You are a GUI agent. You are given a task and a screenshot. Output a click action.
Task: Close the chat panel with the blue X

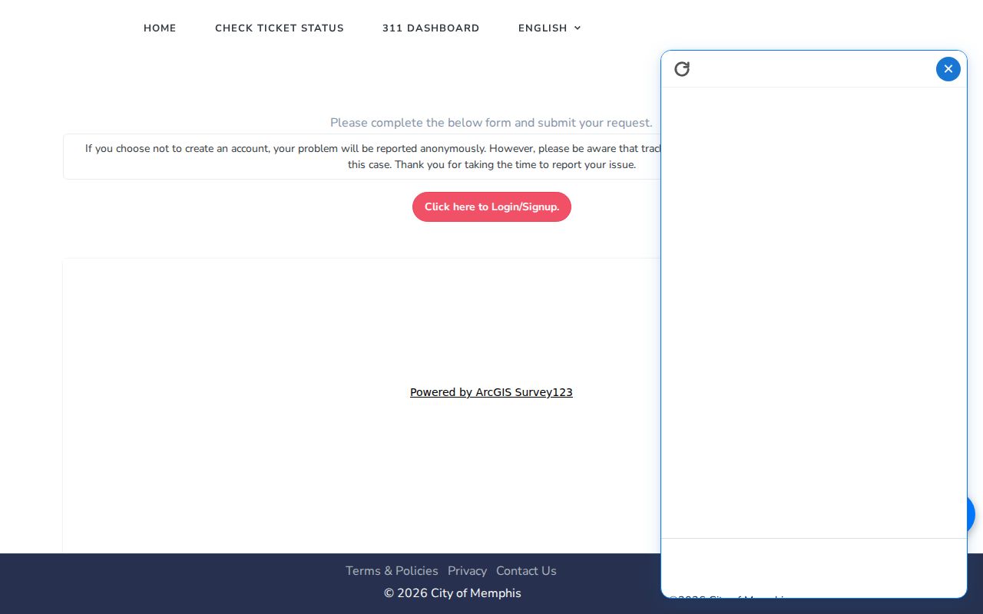pos(948,69)
